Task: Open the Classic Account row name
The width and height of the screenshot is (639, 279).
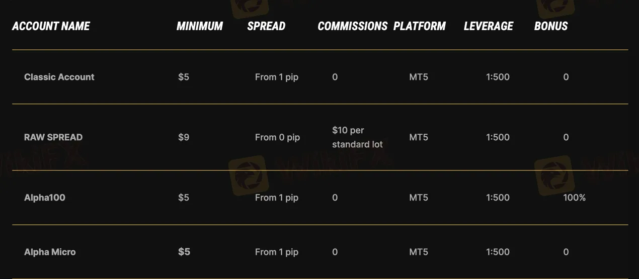Action: click(59, 77)
